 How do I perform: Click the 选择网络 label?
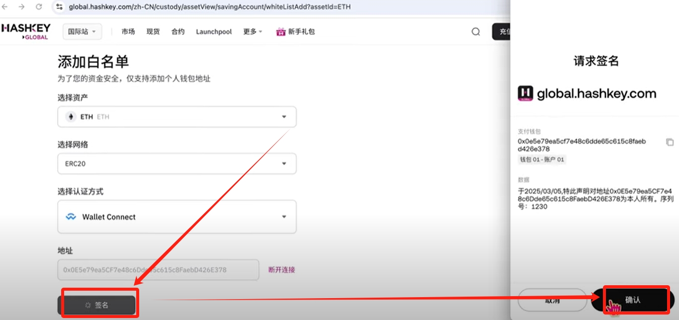tap(73, 145)
